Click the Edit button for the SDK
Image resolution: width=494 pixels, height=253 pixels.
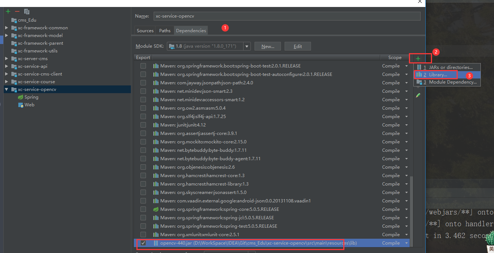pyautogui.click(x=297, y=46)
